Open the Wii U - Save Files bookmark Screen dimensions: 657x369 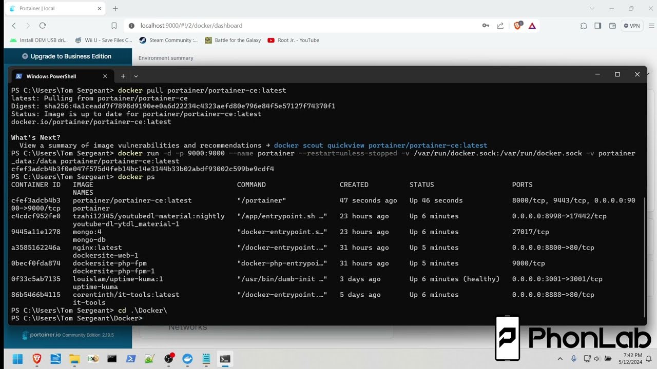tap(103, 40)
